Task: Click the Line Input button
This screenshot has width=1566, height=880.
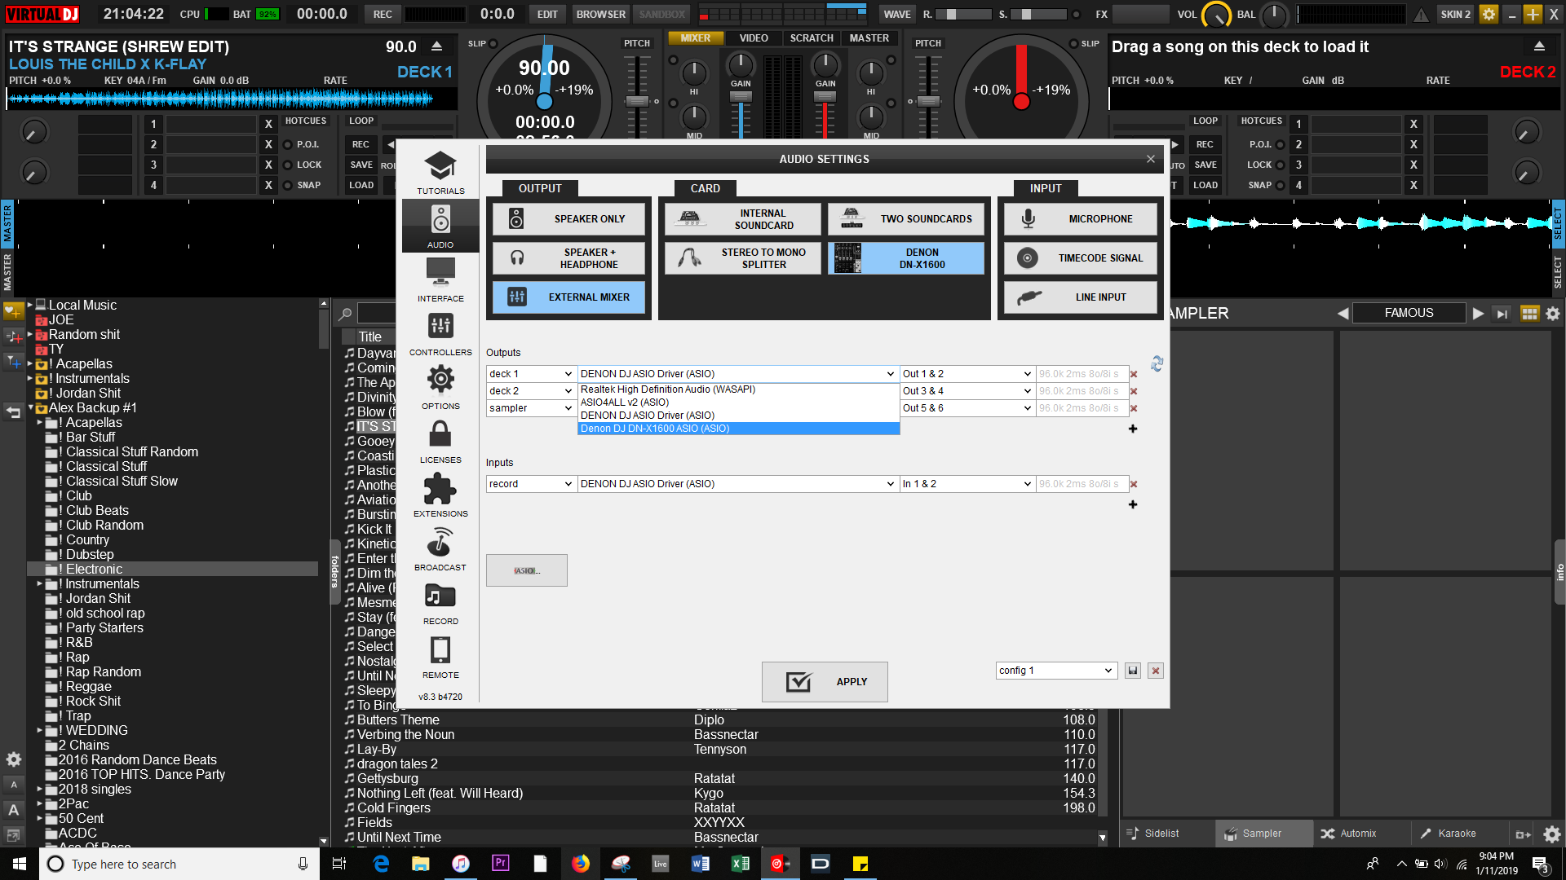Action: click(x=1081, y=297)
